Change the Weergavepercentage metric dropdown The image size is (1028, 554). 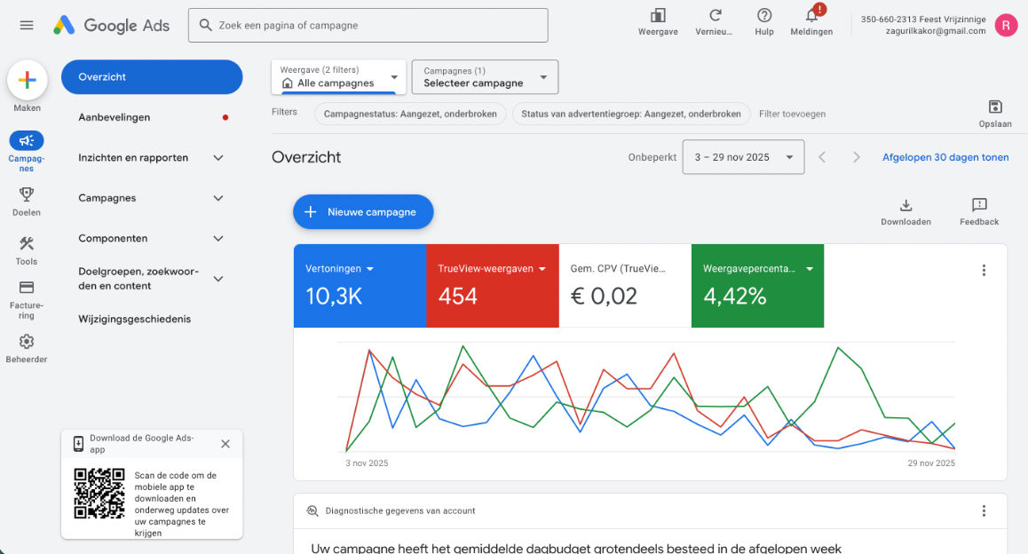758,269
